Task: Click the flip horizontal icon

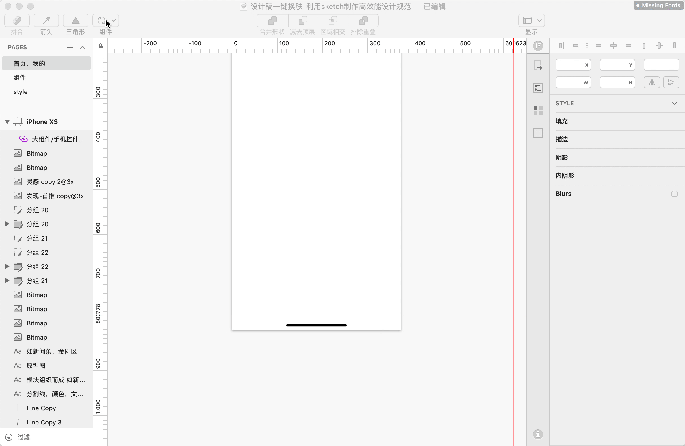Action: tap(652, 82)
